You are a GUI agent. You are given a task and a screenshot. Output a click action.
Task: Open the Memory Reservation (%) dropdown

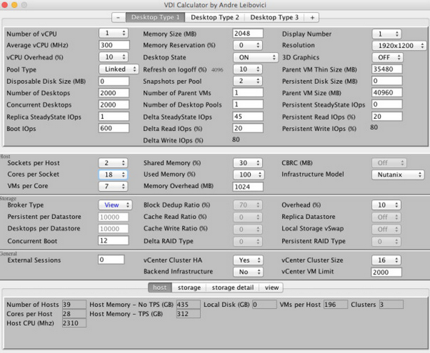pos(247,45)
